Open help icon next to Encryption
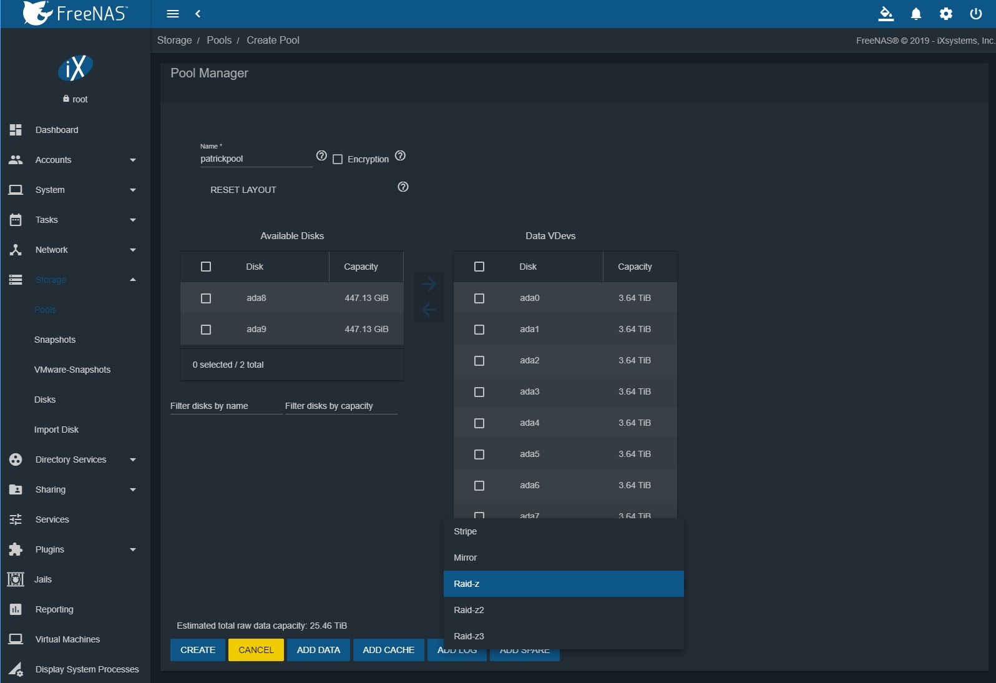This screenshot has height=683, width=996. [400, 155]
